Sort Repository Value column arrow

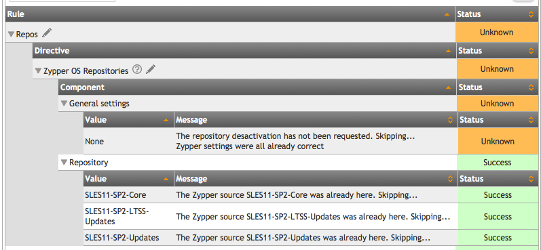(166, 179)
